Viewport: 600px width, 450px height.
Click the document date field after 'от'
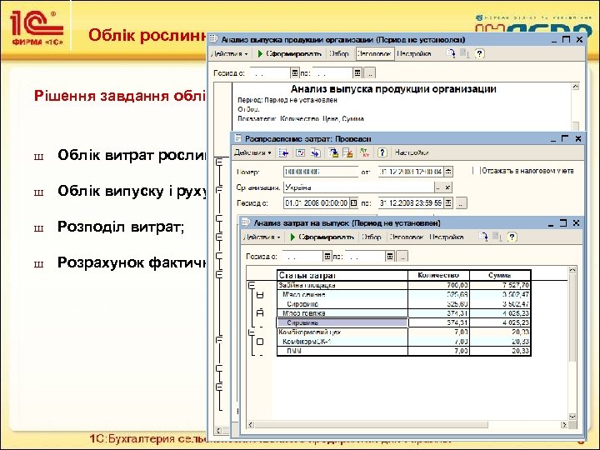click(411, 172)
